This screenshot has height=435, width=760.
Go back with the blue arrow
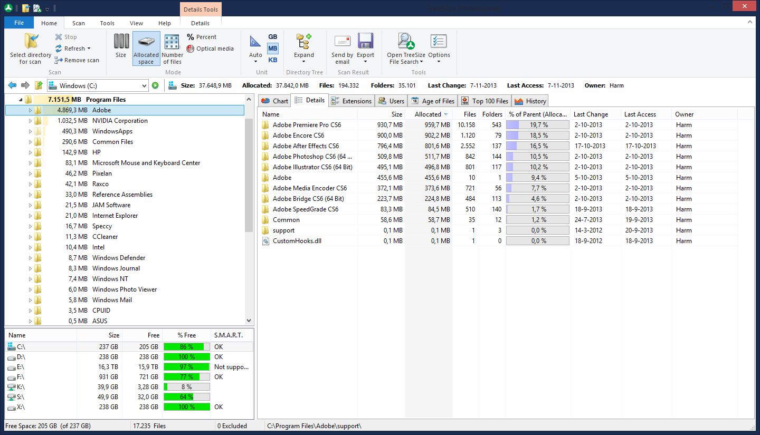coord(12,85)
